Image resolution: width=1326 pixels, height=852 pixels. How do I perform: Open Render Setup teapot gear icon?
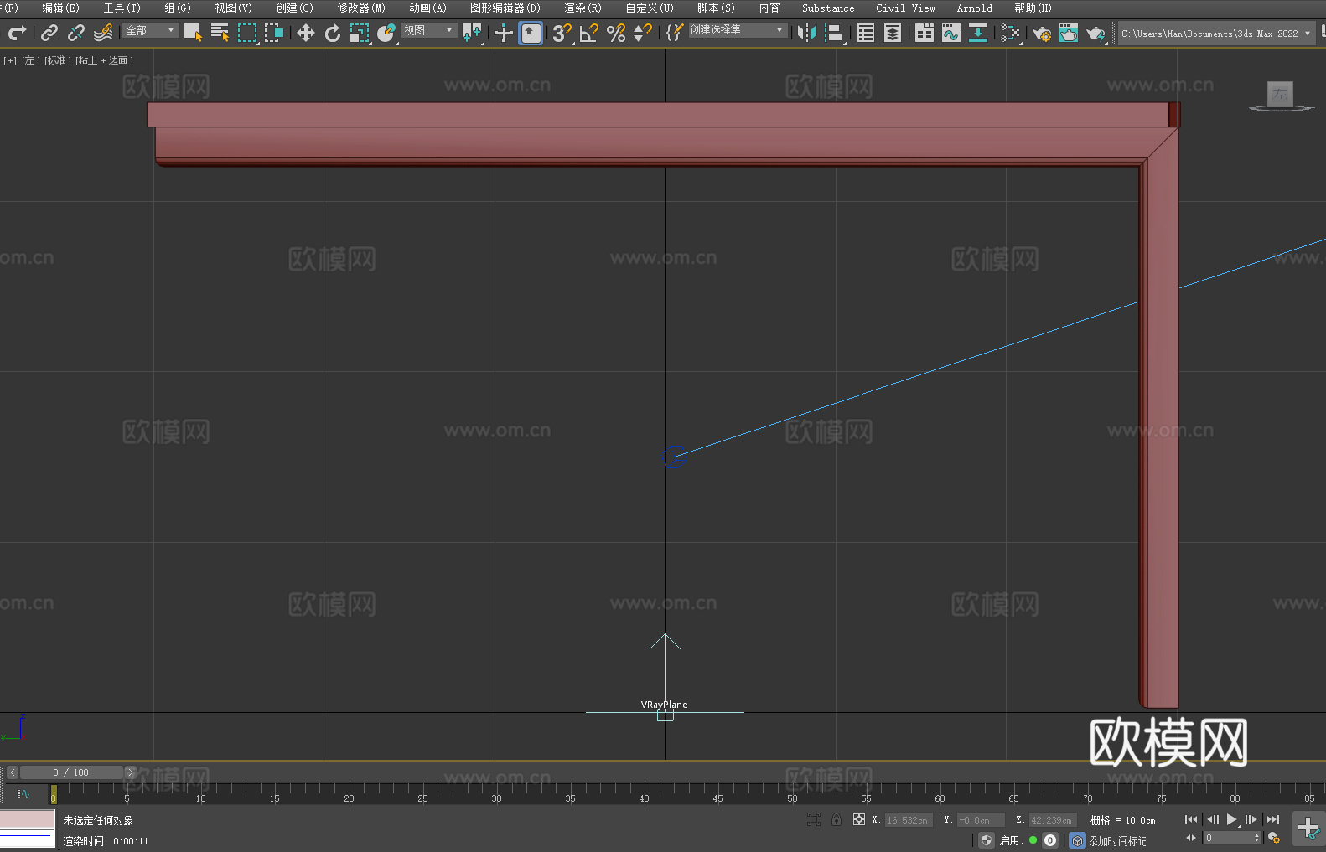1042,33
